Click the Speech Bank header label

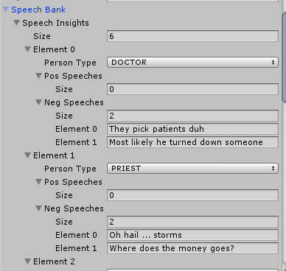pos(38,10)
